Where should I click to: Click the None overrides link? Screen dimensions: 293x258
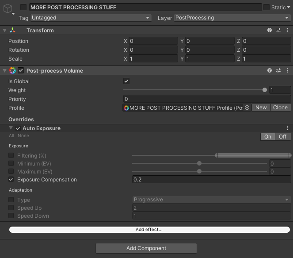[x=23, y=136]
